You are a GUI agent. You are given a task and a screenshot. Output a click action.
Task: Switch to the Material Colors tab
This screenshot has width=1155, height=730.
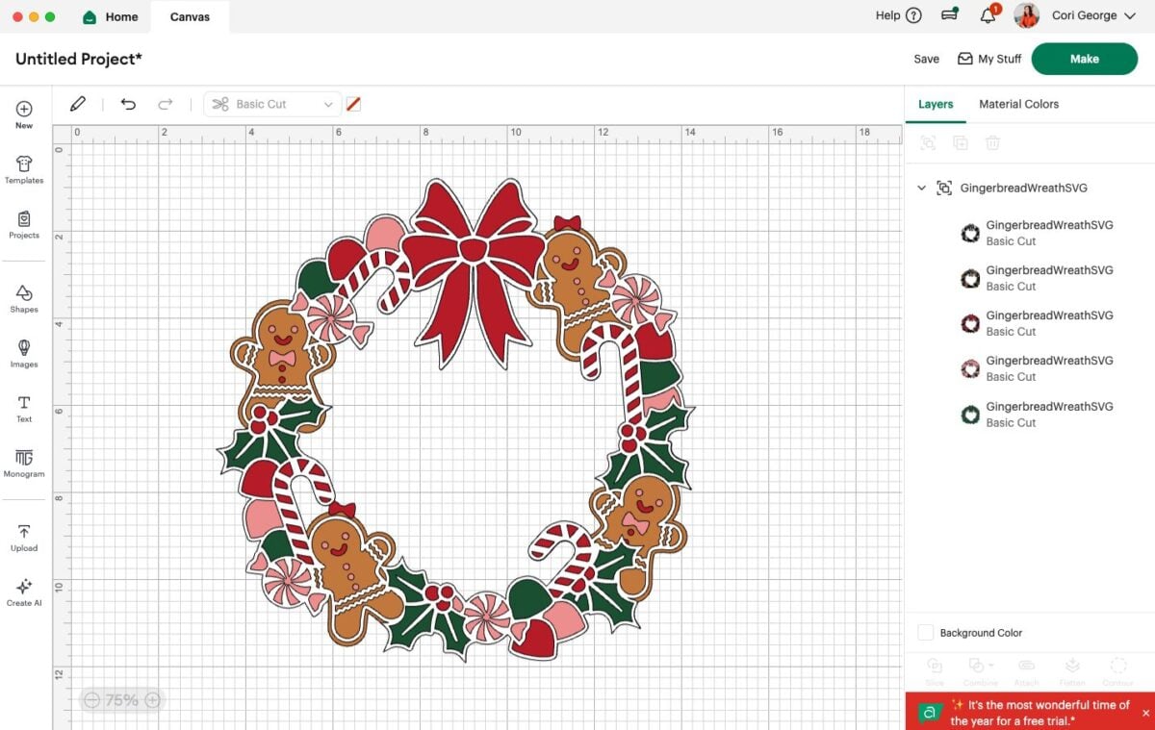[x=1018, y=103]
